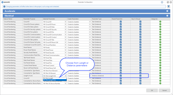The height and width of the screenshot is (95, 173).
Task: Open Create Parameters dropdown for NV Circuit ID row
Action: point(90,22)
